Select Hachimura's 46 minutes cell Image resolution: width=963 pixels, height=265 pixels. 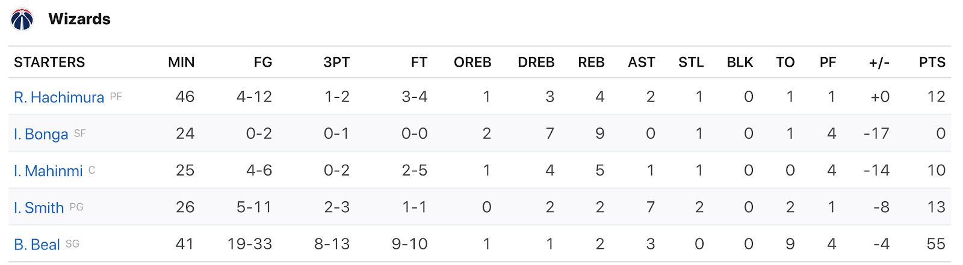point(185,97)
